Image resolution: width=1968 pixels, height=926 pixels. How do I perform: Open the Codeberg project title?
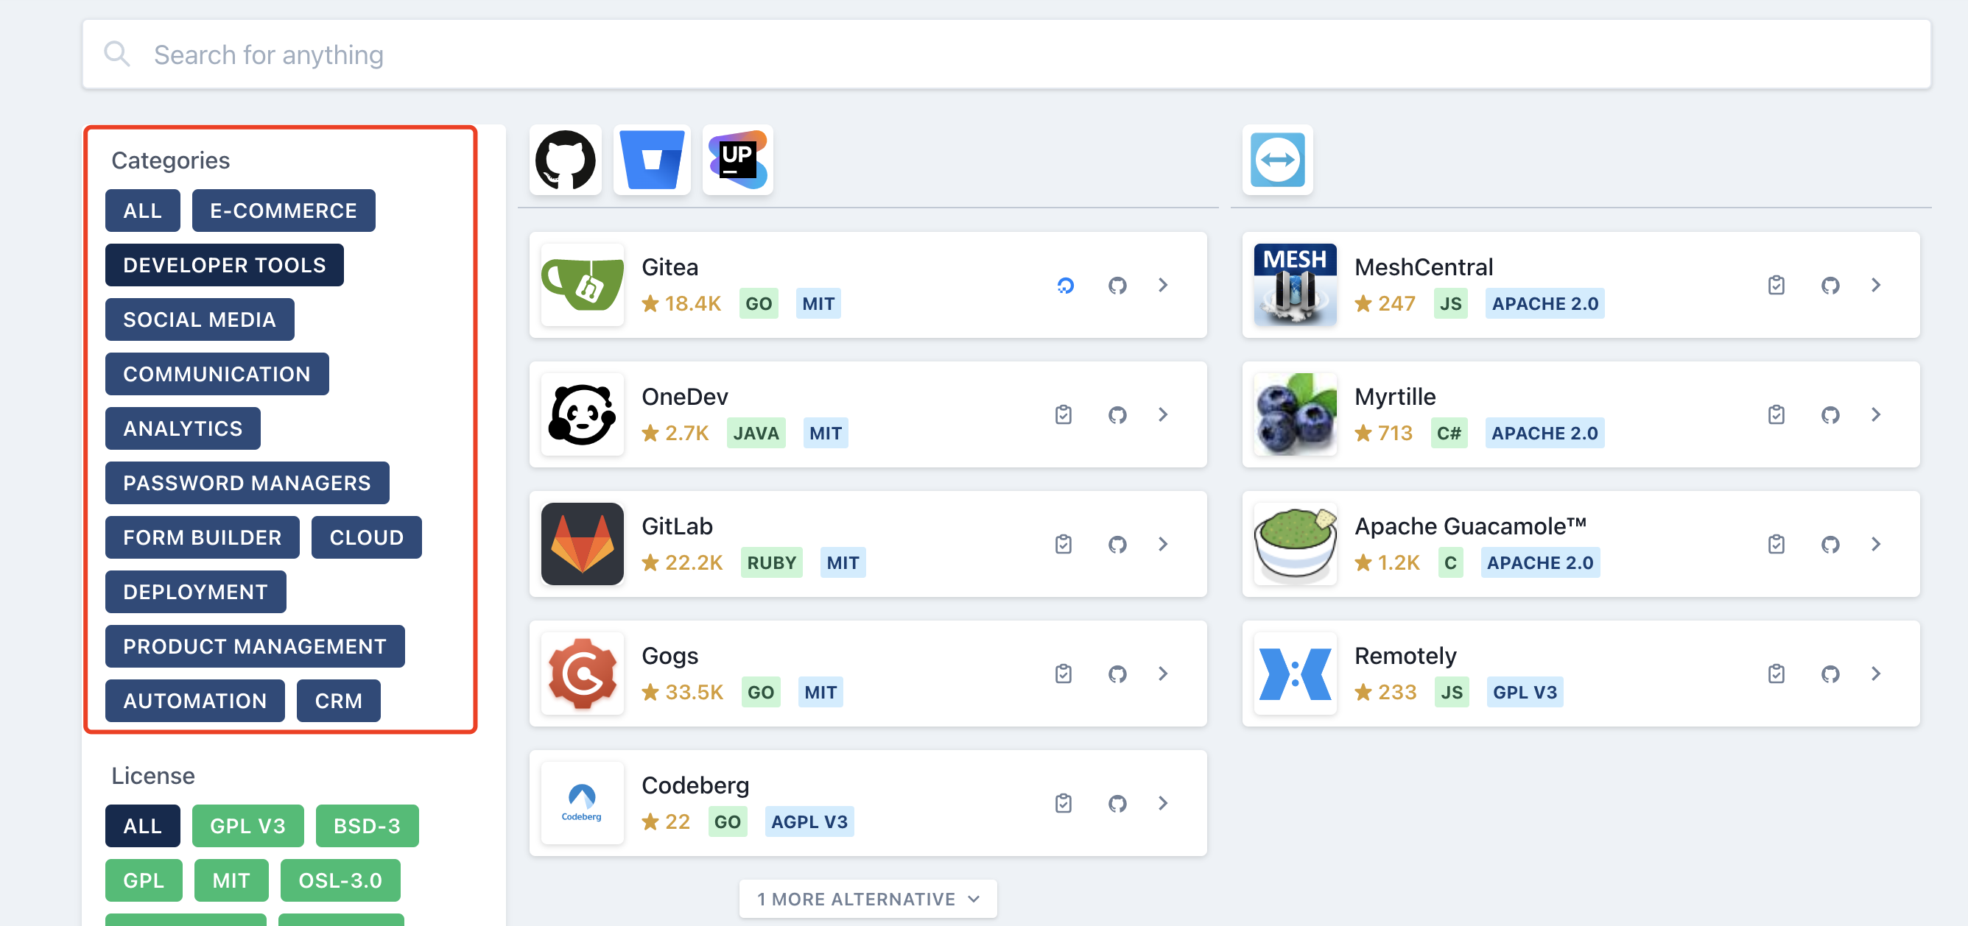(x=695, y=785)
